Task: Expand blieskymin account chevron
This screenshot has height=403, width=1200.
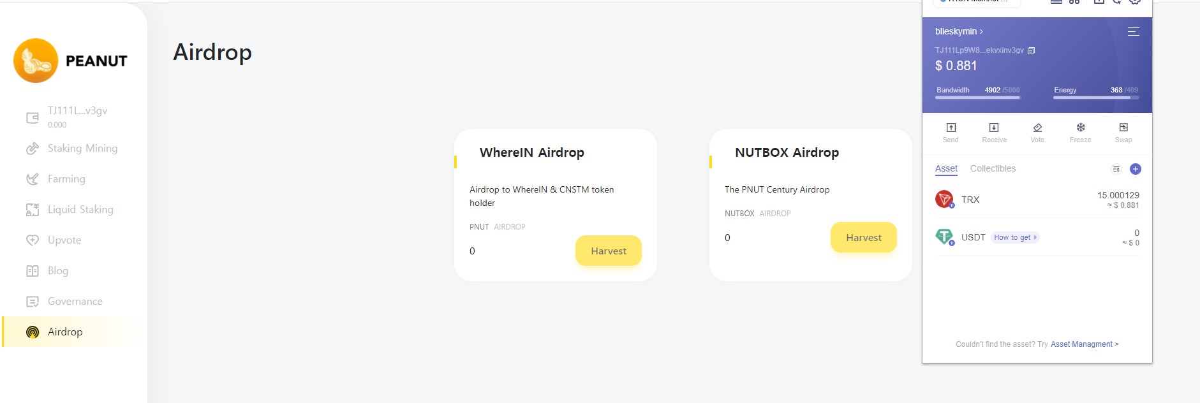Action: point(982,31)
